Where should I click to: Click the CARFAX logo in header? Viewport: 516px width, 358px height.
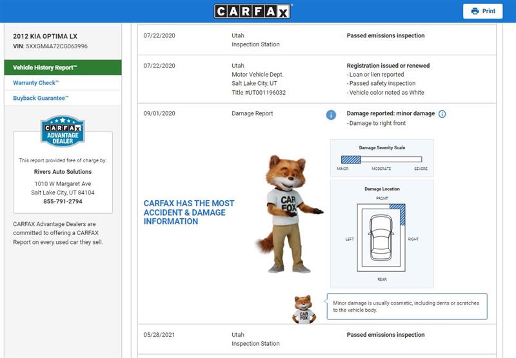253,11
